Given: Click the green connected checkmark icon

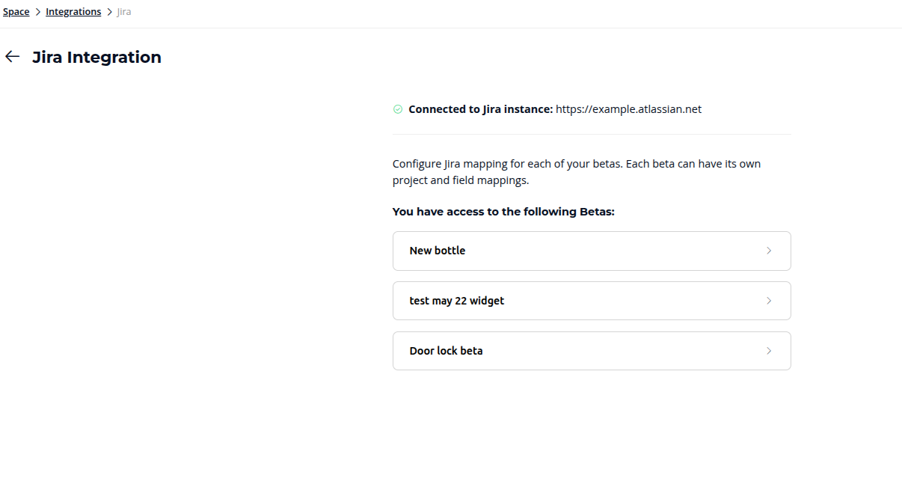Looking at the screenshot, I should [x=398, y=109].
